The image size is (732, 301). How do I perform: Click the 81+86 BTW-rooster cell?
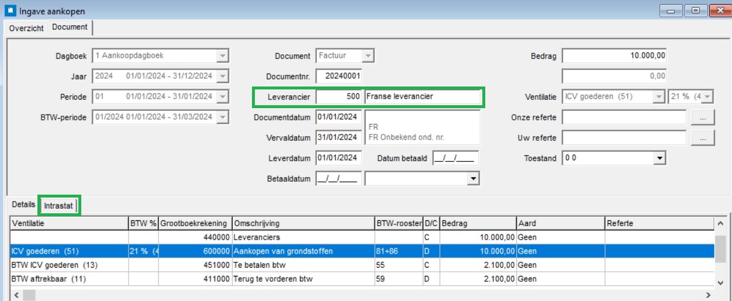pyautogui.click(x=399, y=251)
